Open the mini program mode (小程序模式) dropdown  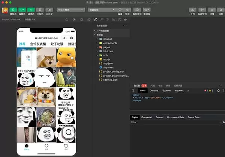point(70,10)
